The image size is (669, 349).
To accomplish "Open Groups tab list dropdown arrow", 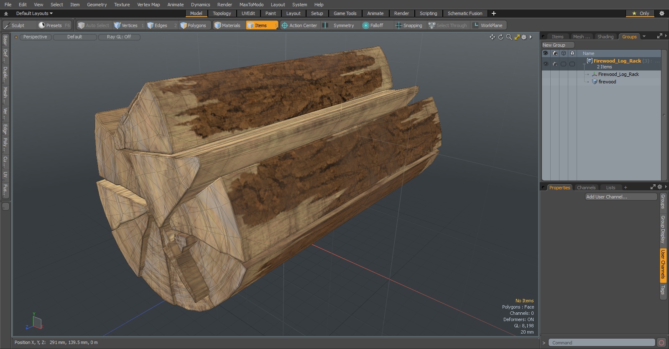I will point(644,37).
